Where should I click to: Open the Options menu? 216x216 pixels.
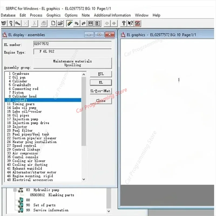(71, 15)
